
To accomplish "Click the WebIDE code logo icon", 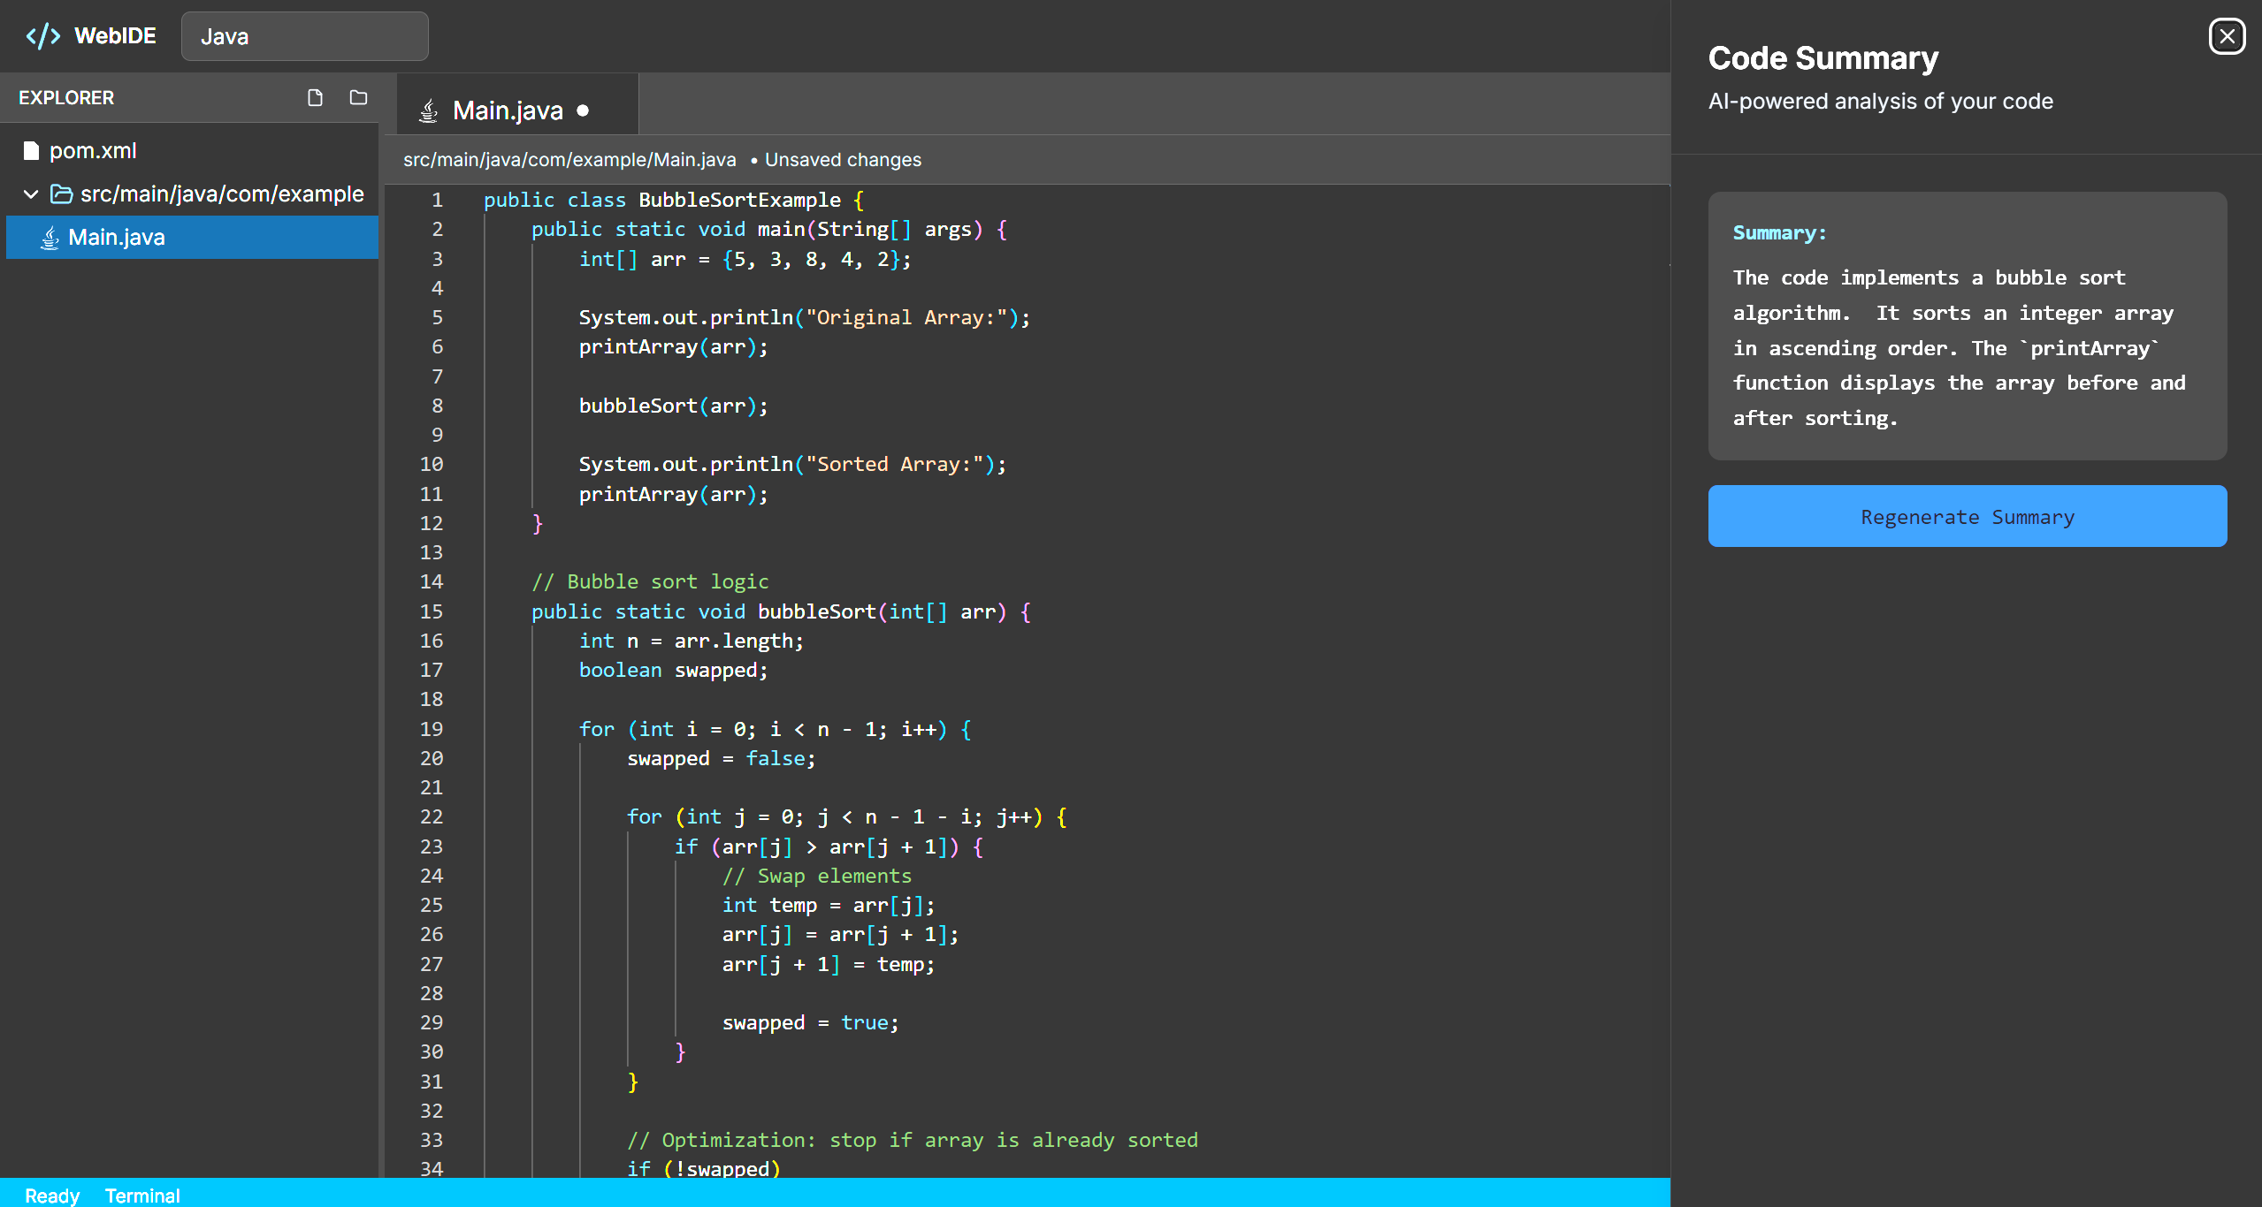I will click(43, 36).
